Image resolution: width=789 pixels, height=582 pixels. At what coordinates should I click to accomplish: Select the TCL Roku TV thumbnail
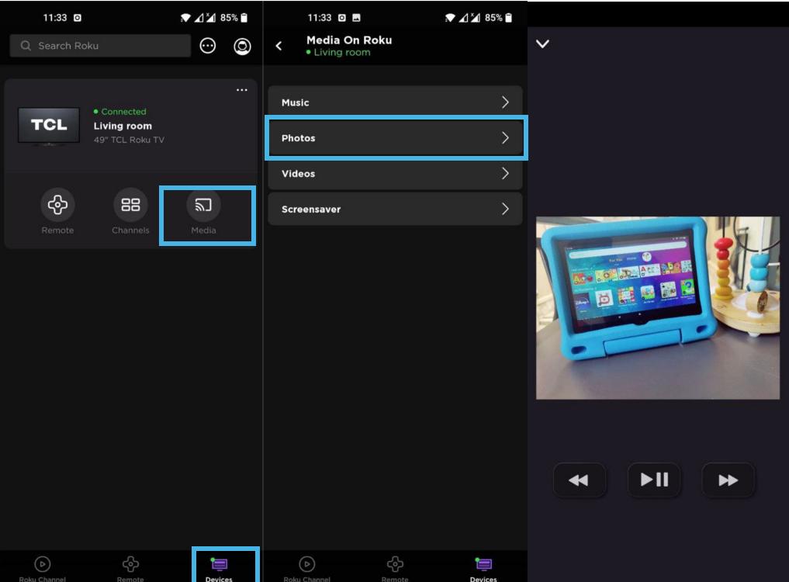[49, 126]
